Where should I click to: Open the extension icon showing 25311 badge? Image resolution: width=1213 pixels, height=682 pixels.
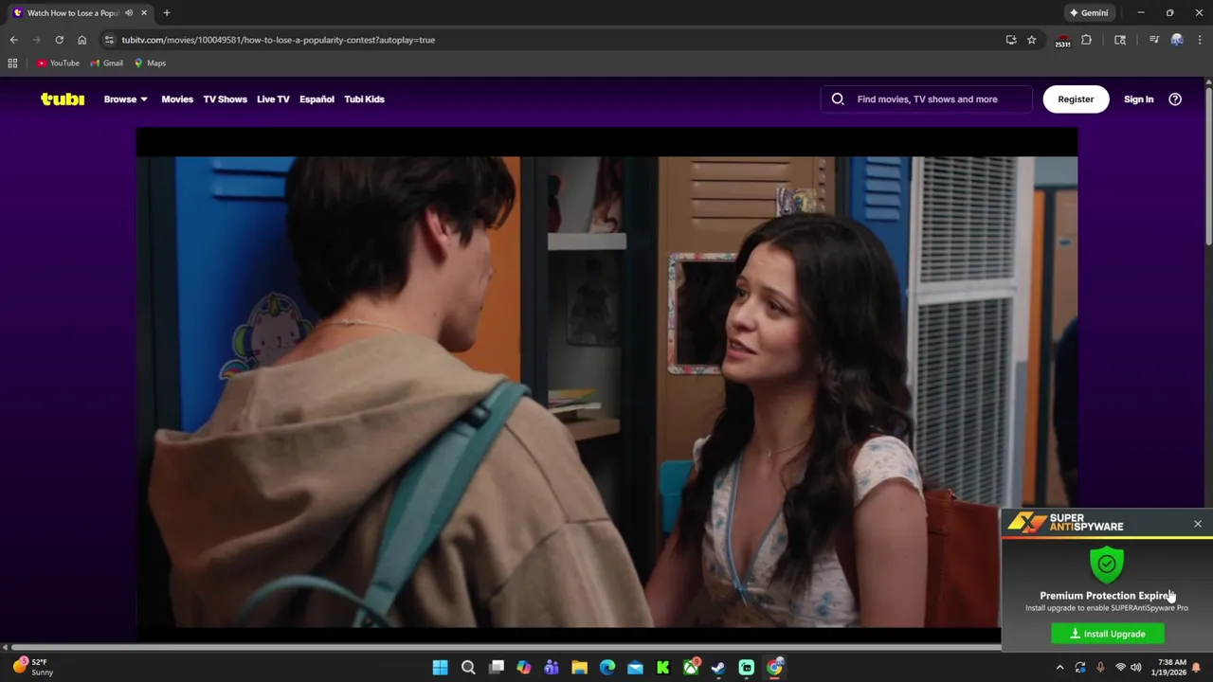pyautogui.click(x=1062, y=40)
